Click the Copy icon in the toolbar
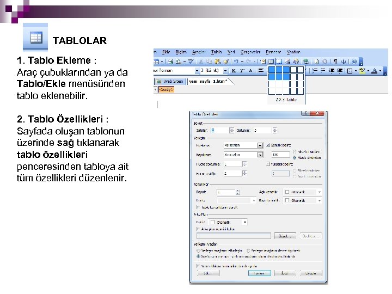The image size is (392, 294). (209, 61)
